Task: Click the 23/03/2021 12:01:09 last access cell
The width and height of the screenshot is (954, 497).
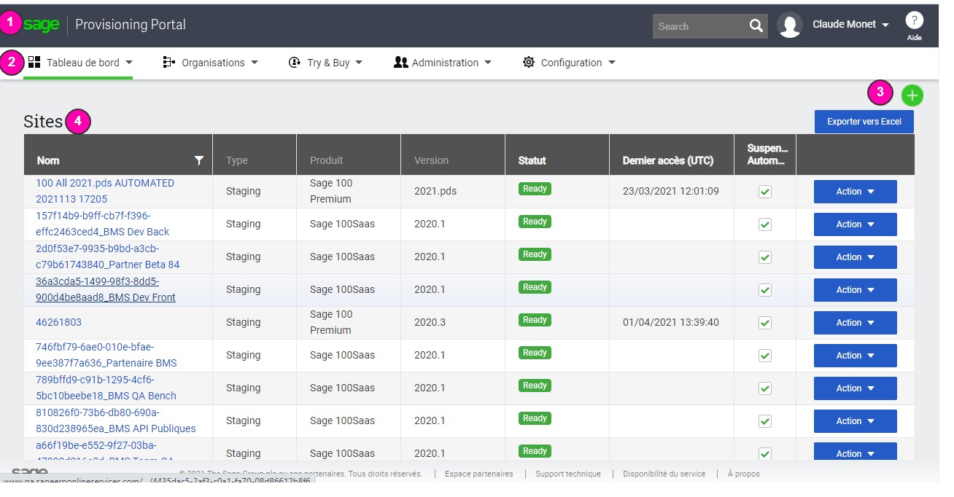Action: 671,191
